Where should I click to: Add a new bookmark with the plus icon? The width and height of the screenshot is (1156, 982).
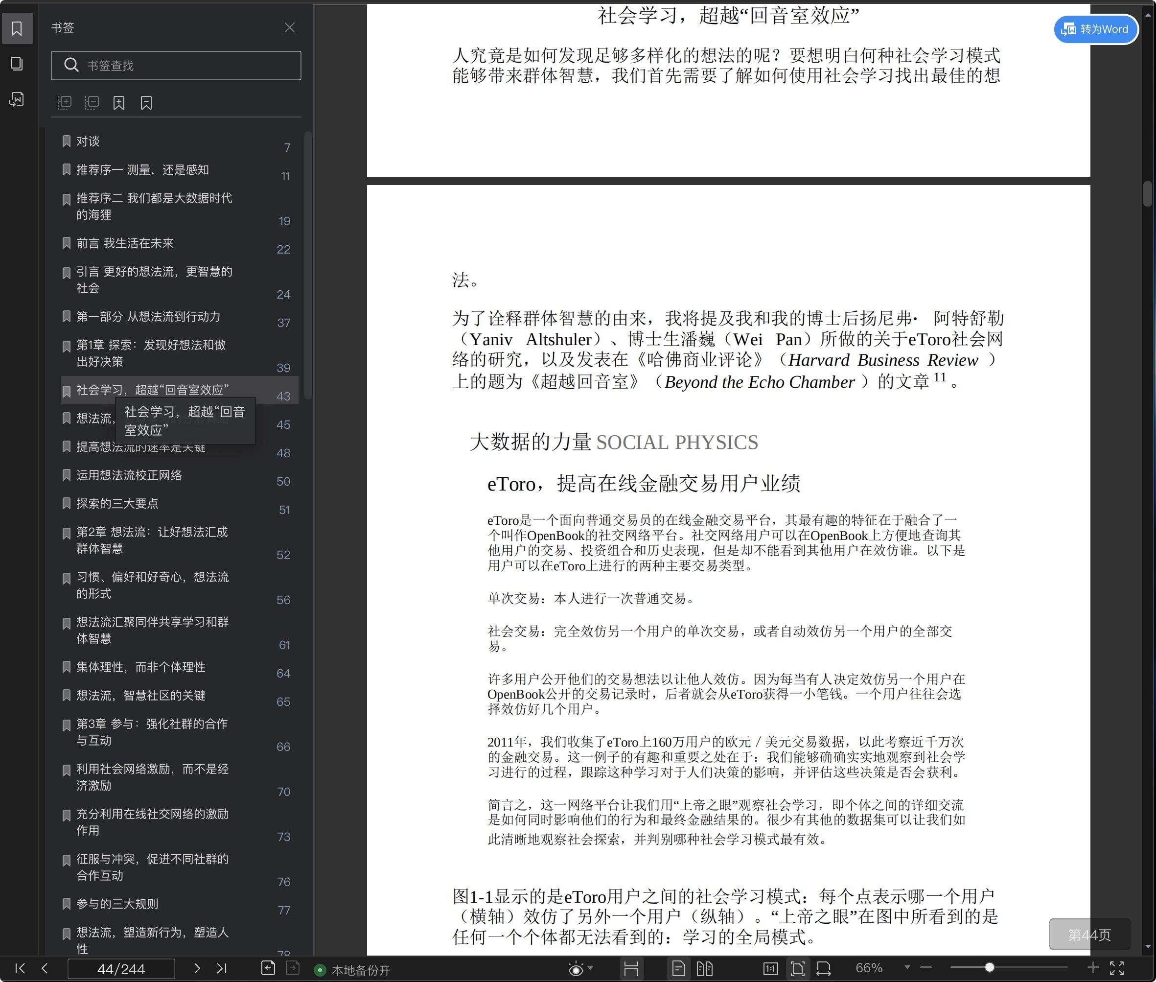tap(119, 102)
